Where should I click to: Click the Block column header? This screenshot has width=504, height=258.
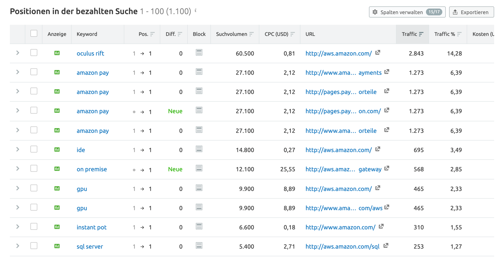tap(199, 34)
